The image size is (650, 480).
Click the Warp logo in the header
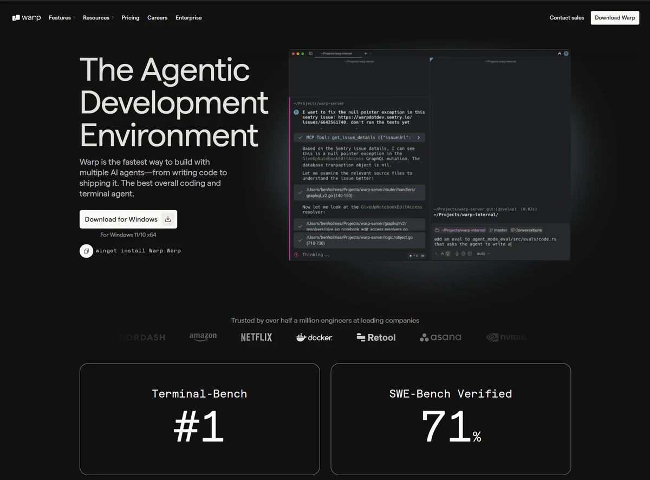tap(27, 18)
